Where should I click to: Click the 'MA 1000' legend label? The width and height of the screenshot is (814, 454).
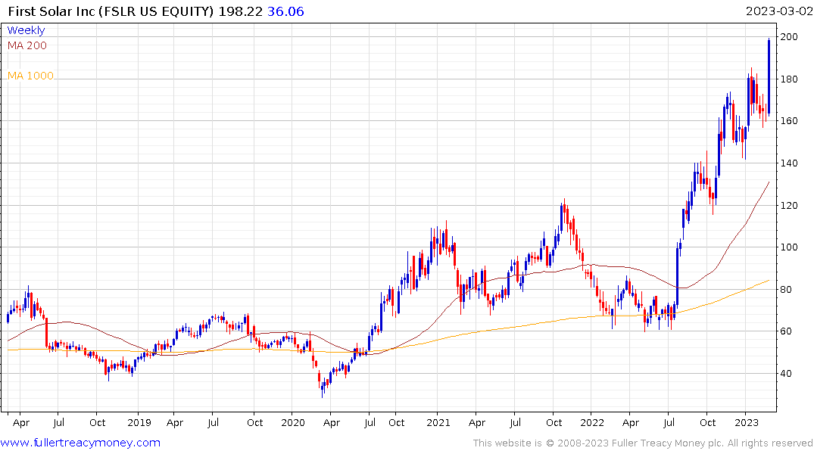(x=30, y=76)
